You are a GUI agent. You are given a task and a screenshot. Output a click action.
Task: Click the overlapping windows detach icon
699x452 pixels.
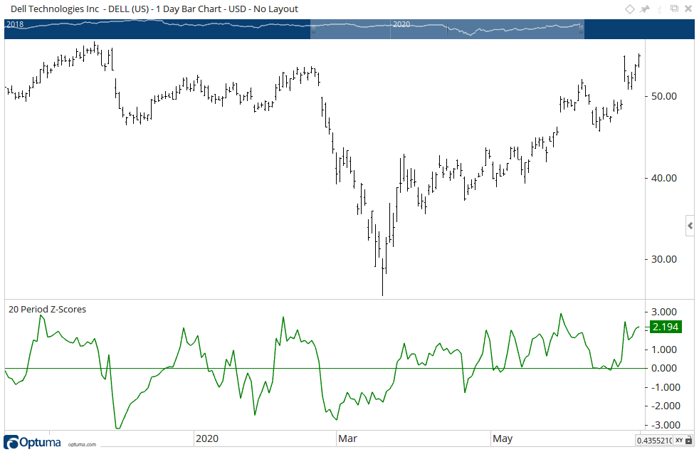click(675, 9)
